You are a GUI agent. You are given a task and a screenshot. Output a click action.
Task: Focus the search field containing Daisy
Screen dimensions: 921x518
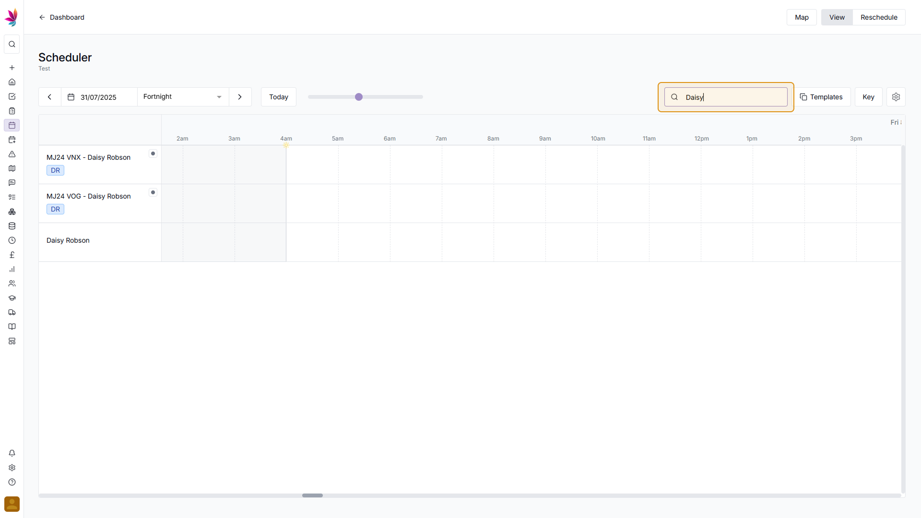click(726, 97)
